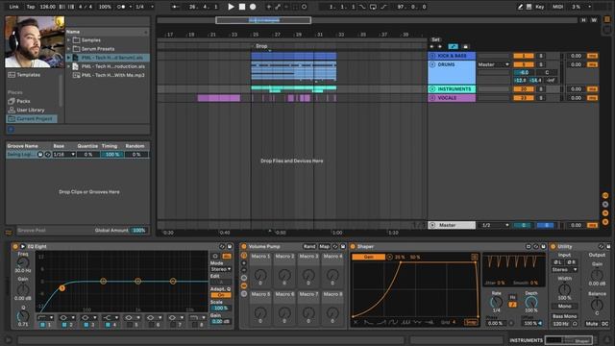Screen dimensions: 615x346
Task: Open filter type menu for band 4
Action: 111,317
